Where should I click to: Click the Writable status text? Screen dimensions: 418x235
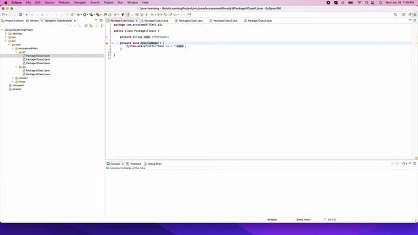pyautogui.click(x=272, y=219)
